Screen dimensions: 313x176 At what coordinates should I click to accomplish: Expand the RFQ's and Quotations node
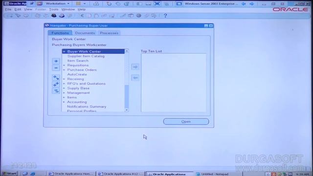pos(64,84)
